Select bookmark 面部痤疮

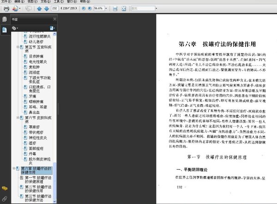click(36, 148)
